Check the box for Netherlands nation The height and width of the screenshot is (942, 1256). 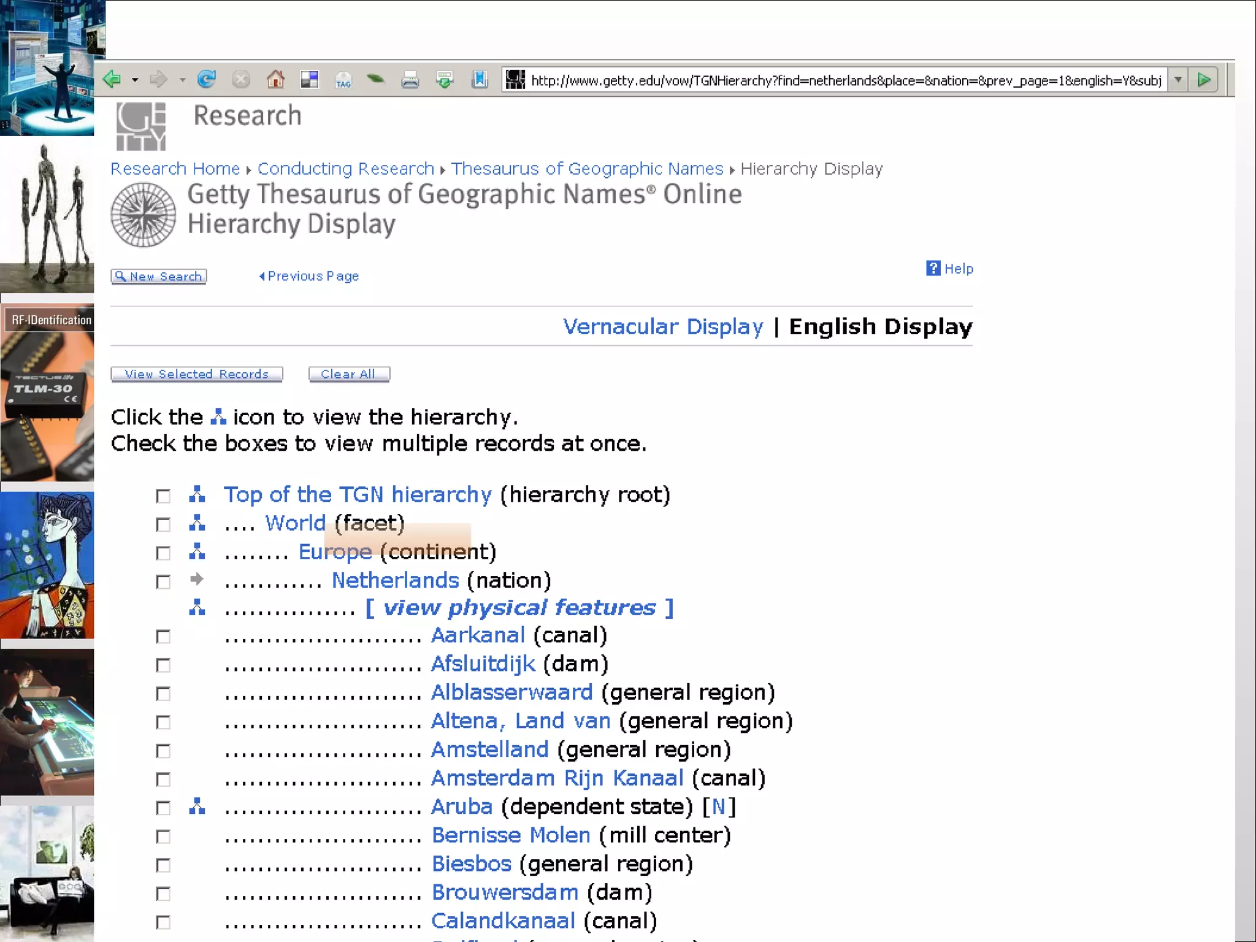[163, 581]
